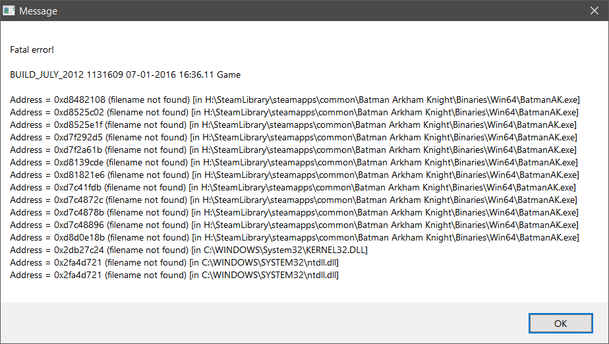Select the address 0xd7c4872c line
Image resolution: width=609 pixels, height=344 pixels.
click(x=294, y=200)
